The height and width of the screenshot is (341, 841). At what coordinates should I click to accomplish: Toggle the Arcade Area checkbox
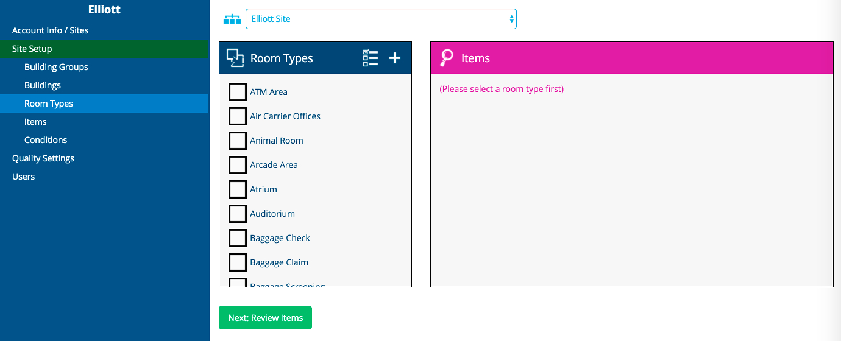tap(238, 165)
